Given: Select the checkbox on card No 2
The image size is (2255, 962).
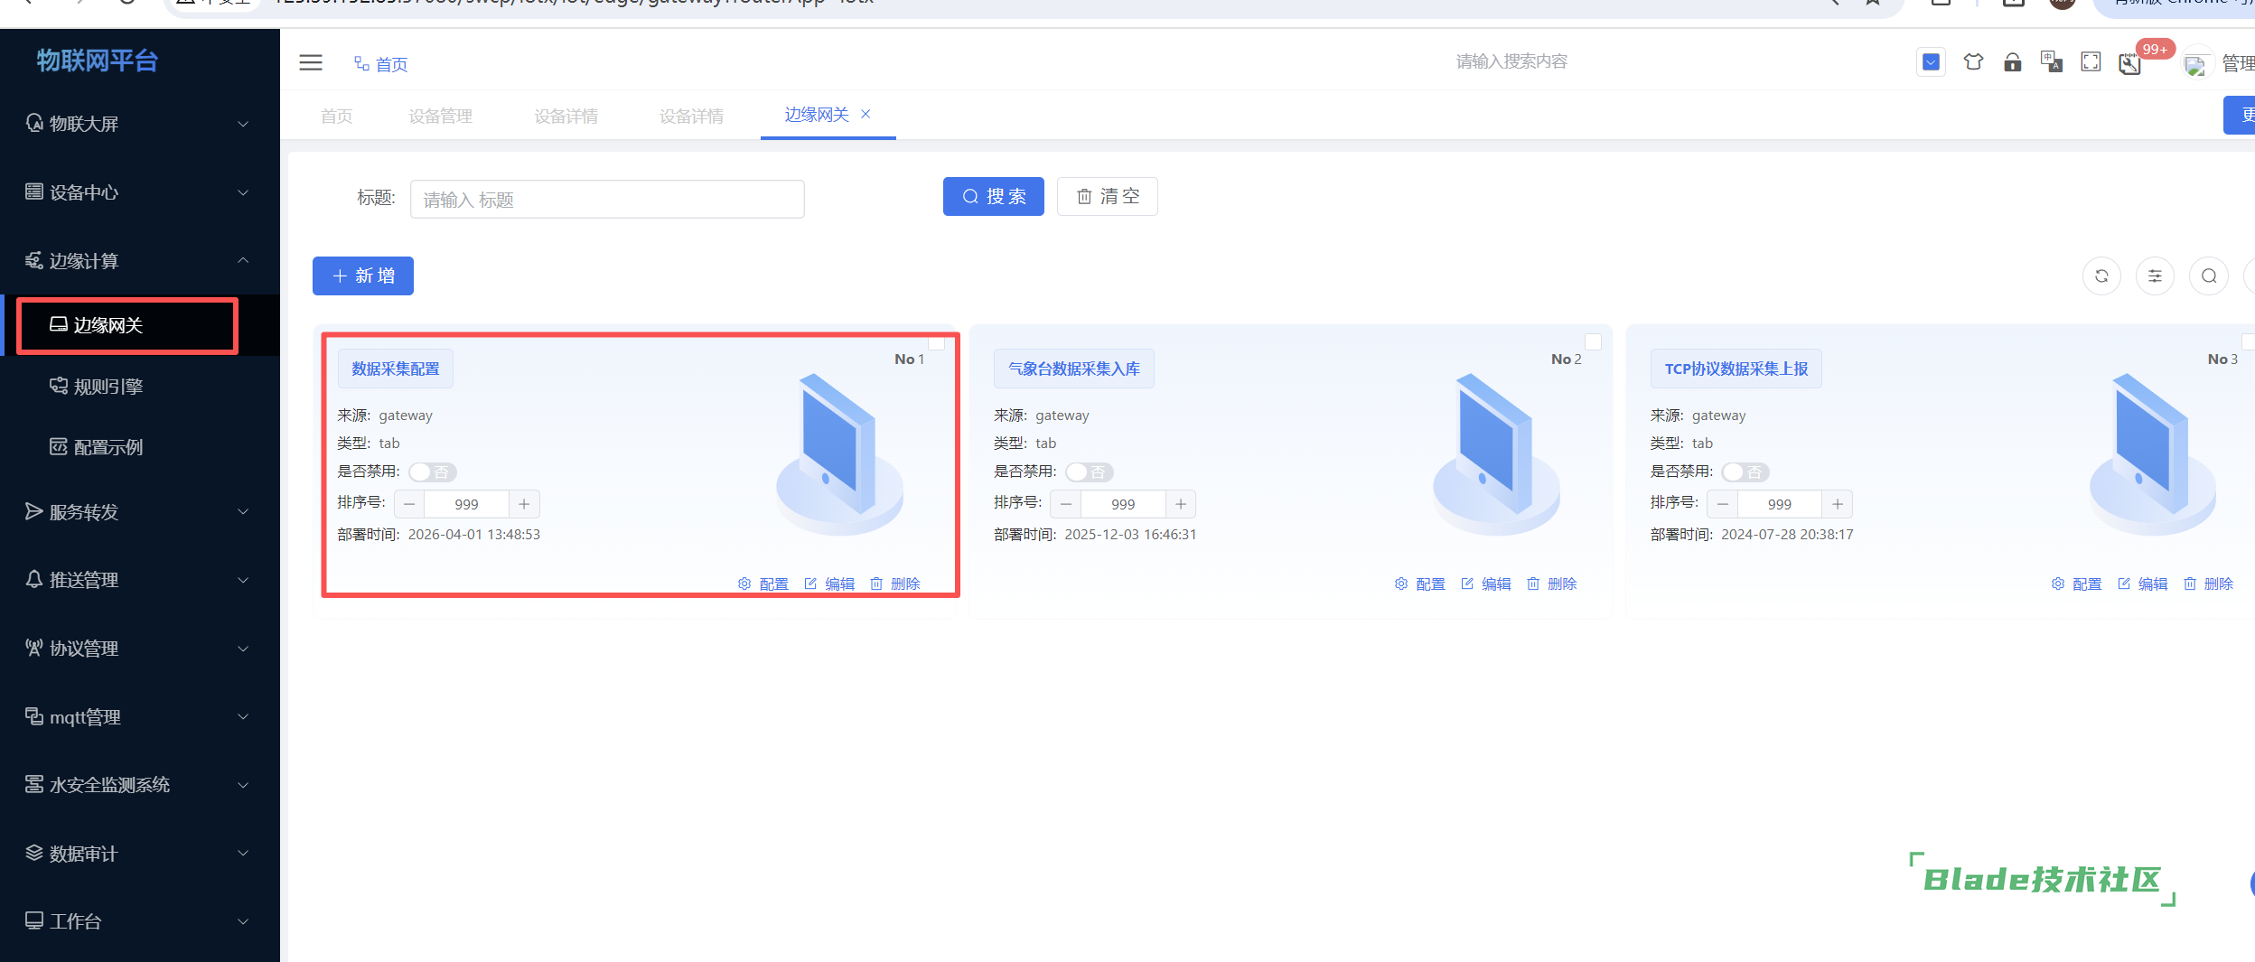Looking at the screenshot, I should 1593,342.
